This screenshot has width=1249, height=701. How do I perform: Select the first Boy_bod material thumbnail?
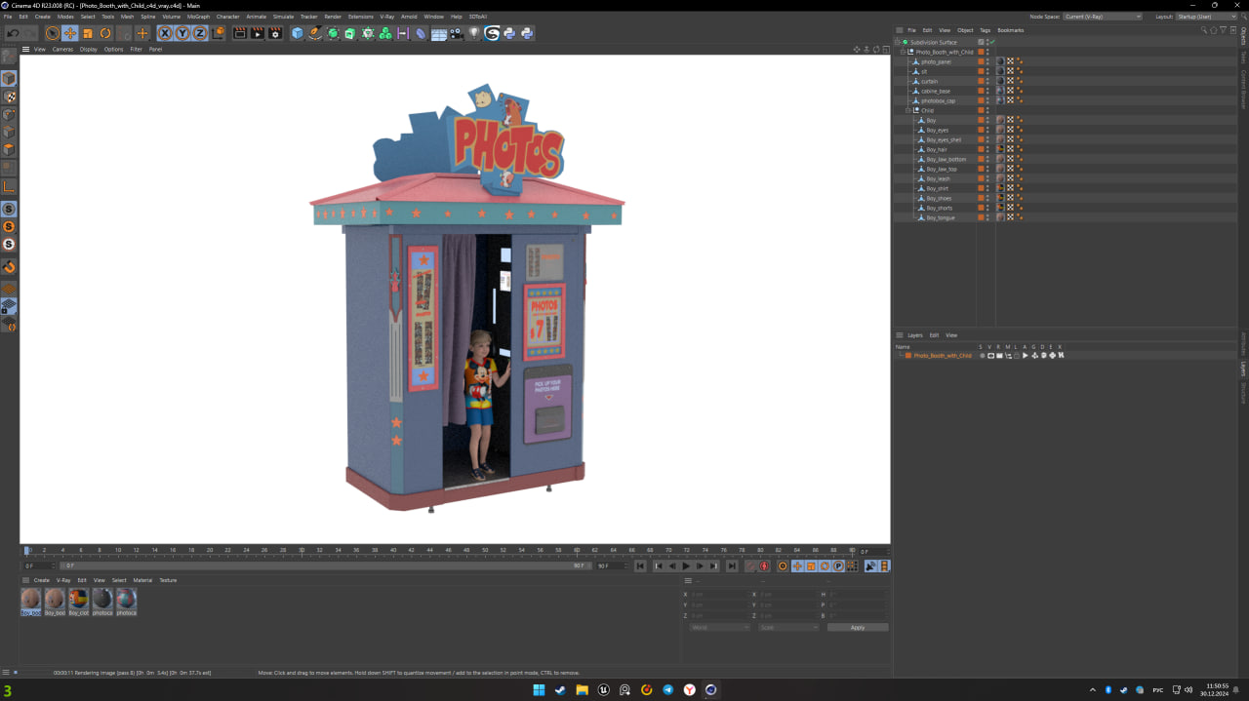point(31,602)
